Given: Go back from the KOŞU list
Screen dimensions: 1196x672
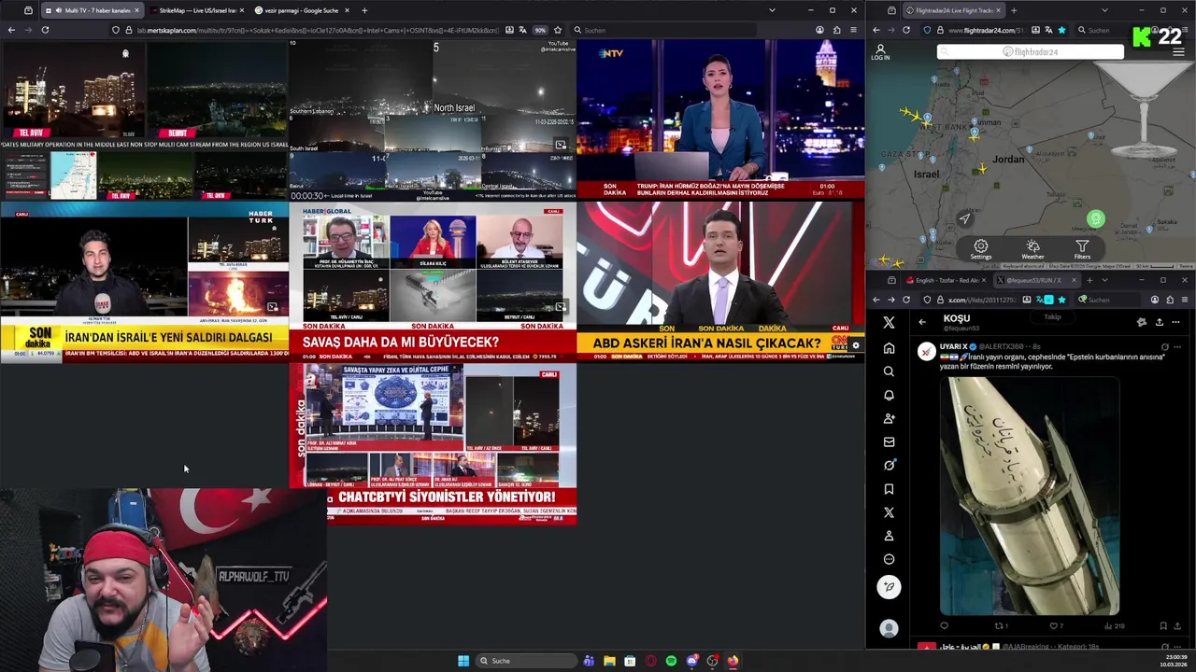Looking at the screenshot, I should pos(922,322).
